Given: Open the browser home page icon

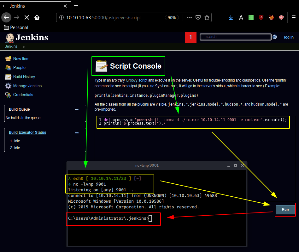Looking at the screenshot, I should (37, 18).
